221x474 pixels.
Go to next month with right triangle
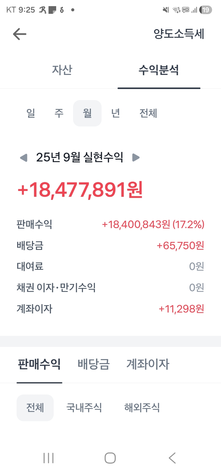coord(136,158)
